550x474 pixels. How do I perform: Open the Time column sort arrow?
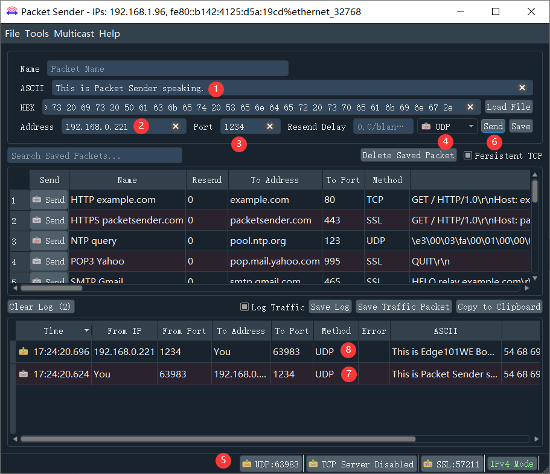coord(86,330)
